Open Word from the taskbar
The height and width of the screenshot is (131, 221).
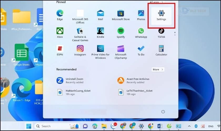click(160, 126)
